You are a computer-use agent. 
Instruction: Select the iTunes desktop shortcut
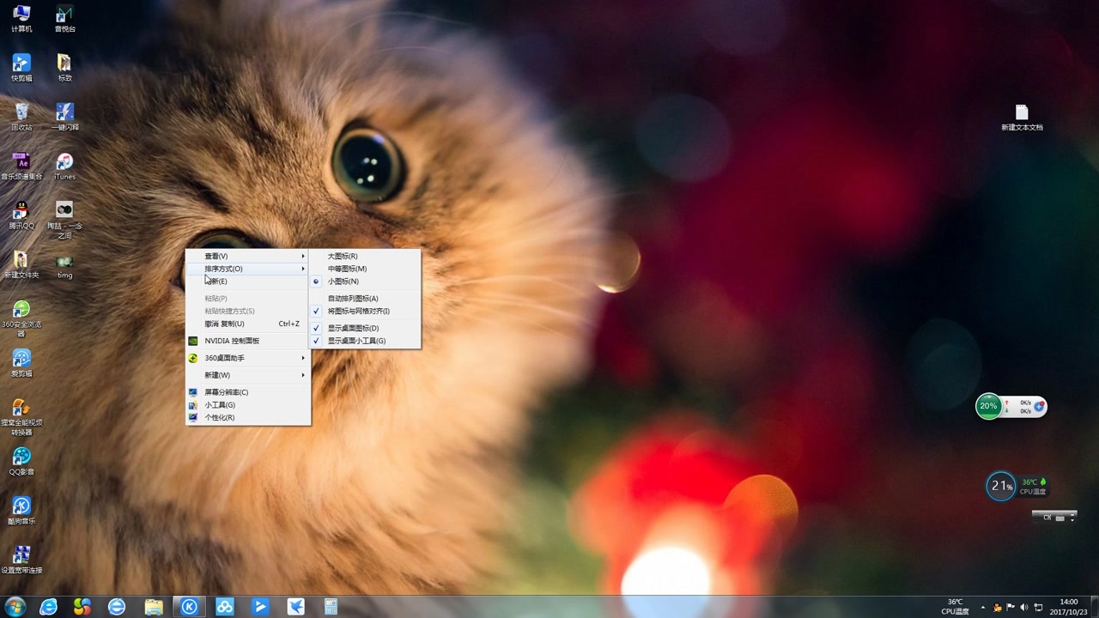[x=64, y=167]
